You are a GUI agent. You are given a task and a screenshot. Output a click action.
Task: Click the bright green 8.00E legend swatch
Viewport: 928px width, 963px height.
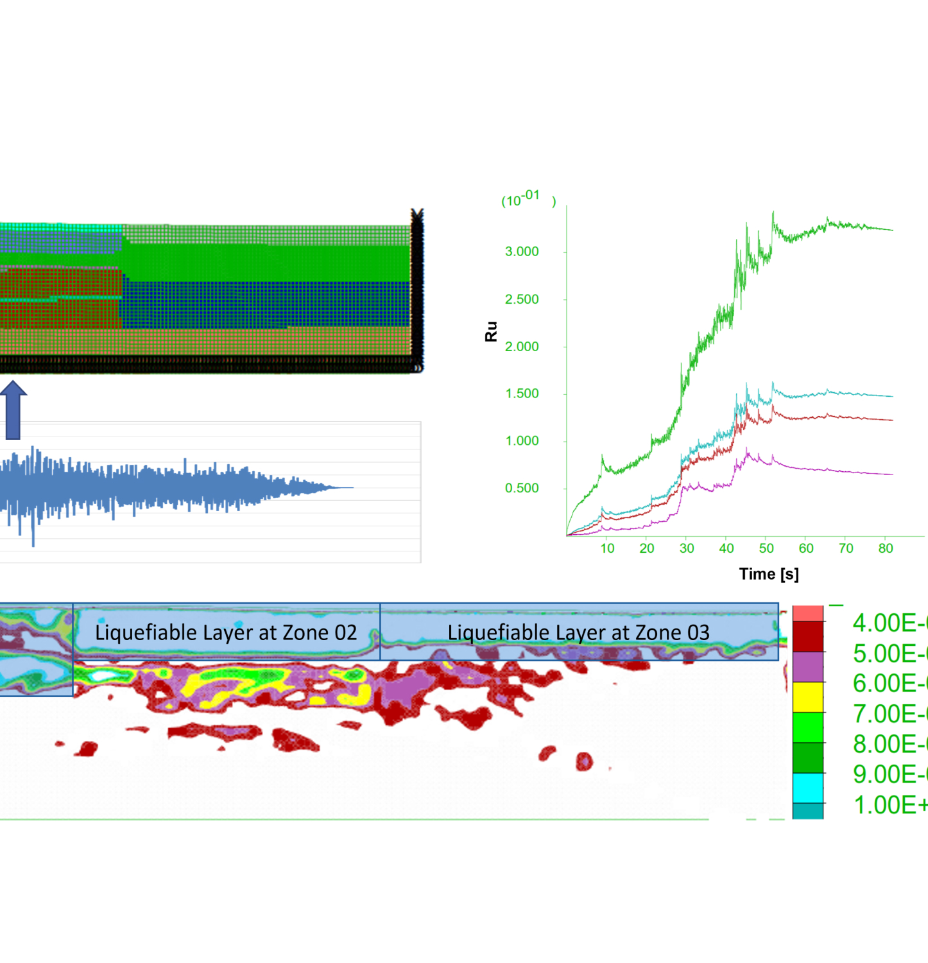click(x=807, y=727)
